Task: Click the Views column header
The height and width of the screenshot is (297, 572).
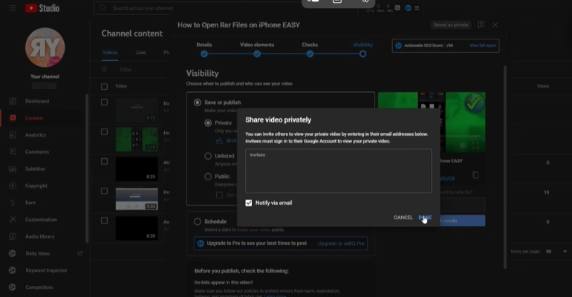Action: [543, 86]
